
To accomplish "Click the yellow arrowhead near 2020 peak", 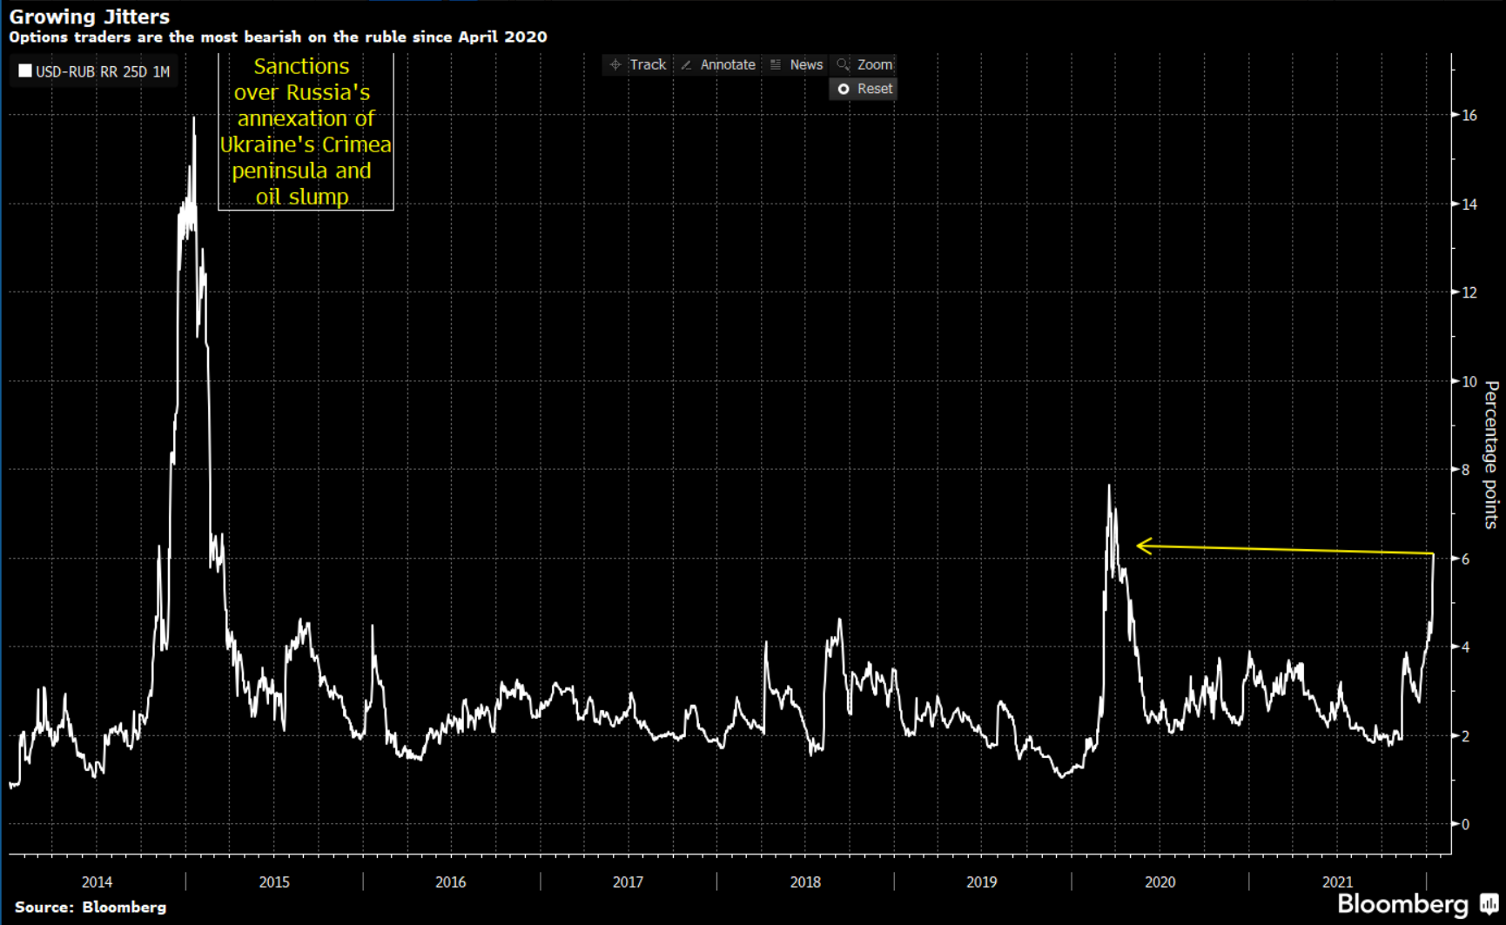I will coord(1143,546).
